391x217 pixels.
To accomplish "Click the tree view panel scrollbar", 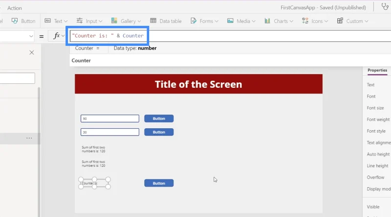I will pos(39,152).
